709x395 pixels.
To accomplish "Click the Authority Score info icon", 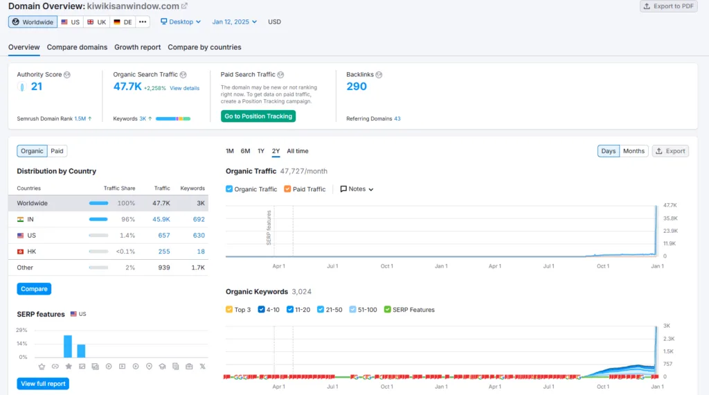I will (67, 75).
